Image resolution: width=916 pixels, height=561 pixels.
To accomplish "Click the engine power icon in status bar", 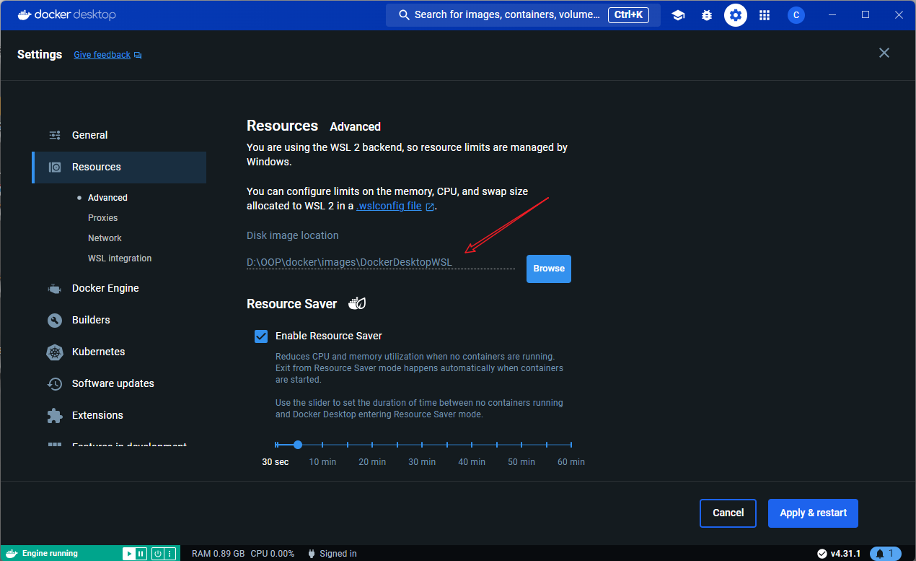I will point(157,554).
